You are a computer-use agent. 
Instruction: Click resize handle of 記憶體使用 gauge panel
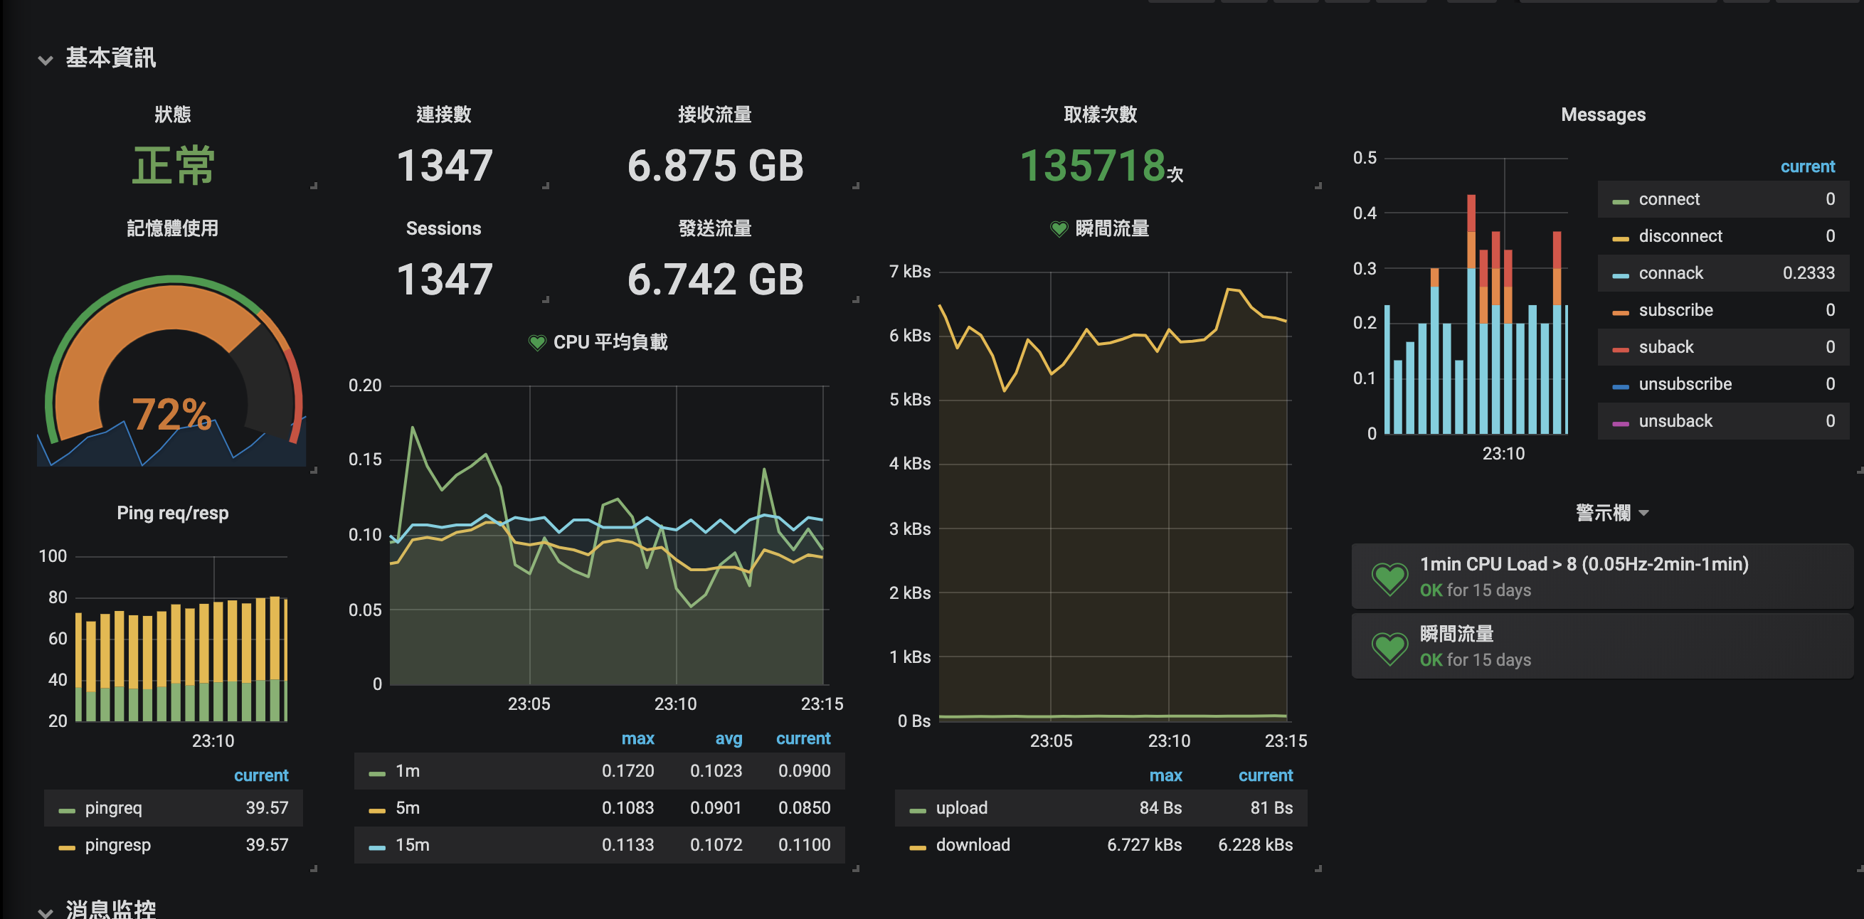(x=314, y=470)
